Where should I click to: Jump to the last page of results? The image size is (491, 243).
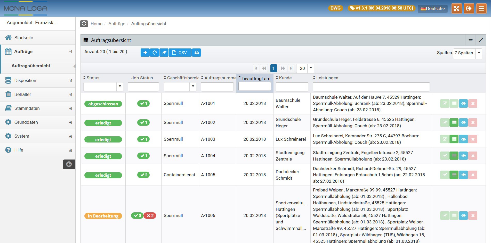tap(291, 68)
